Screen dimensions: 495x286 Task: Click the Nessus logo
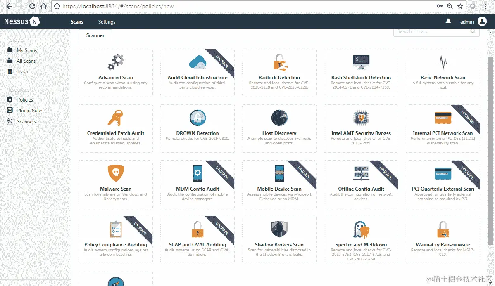22,21
